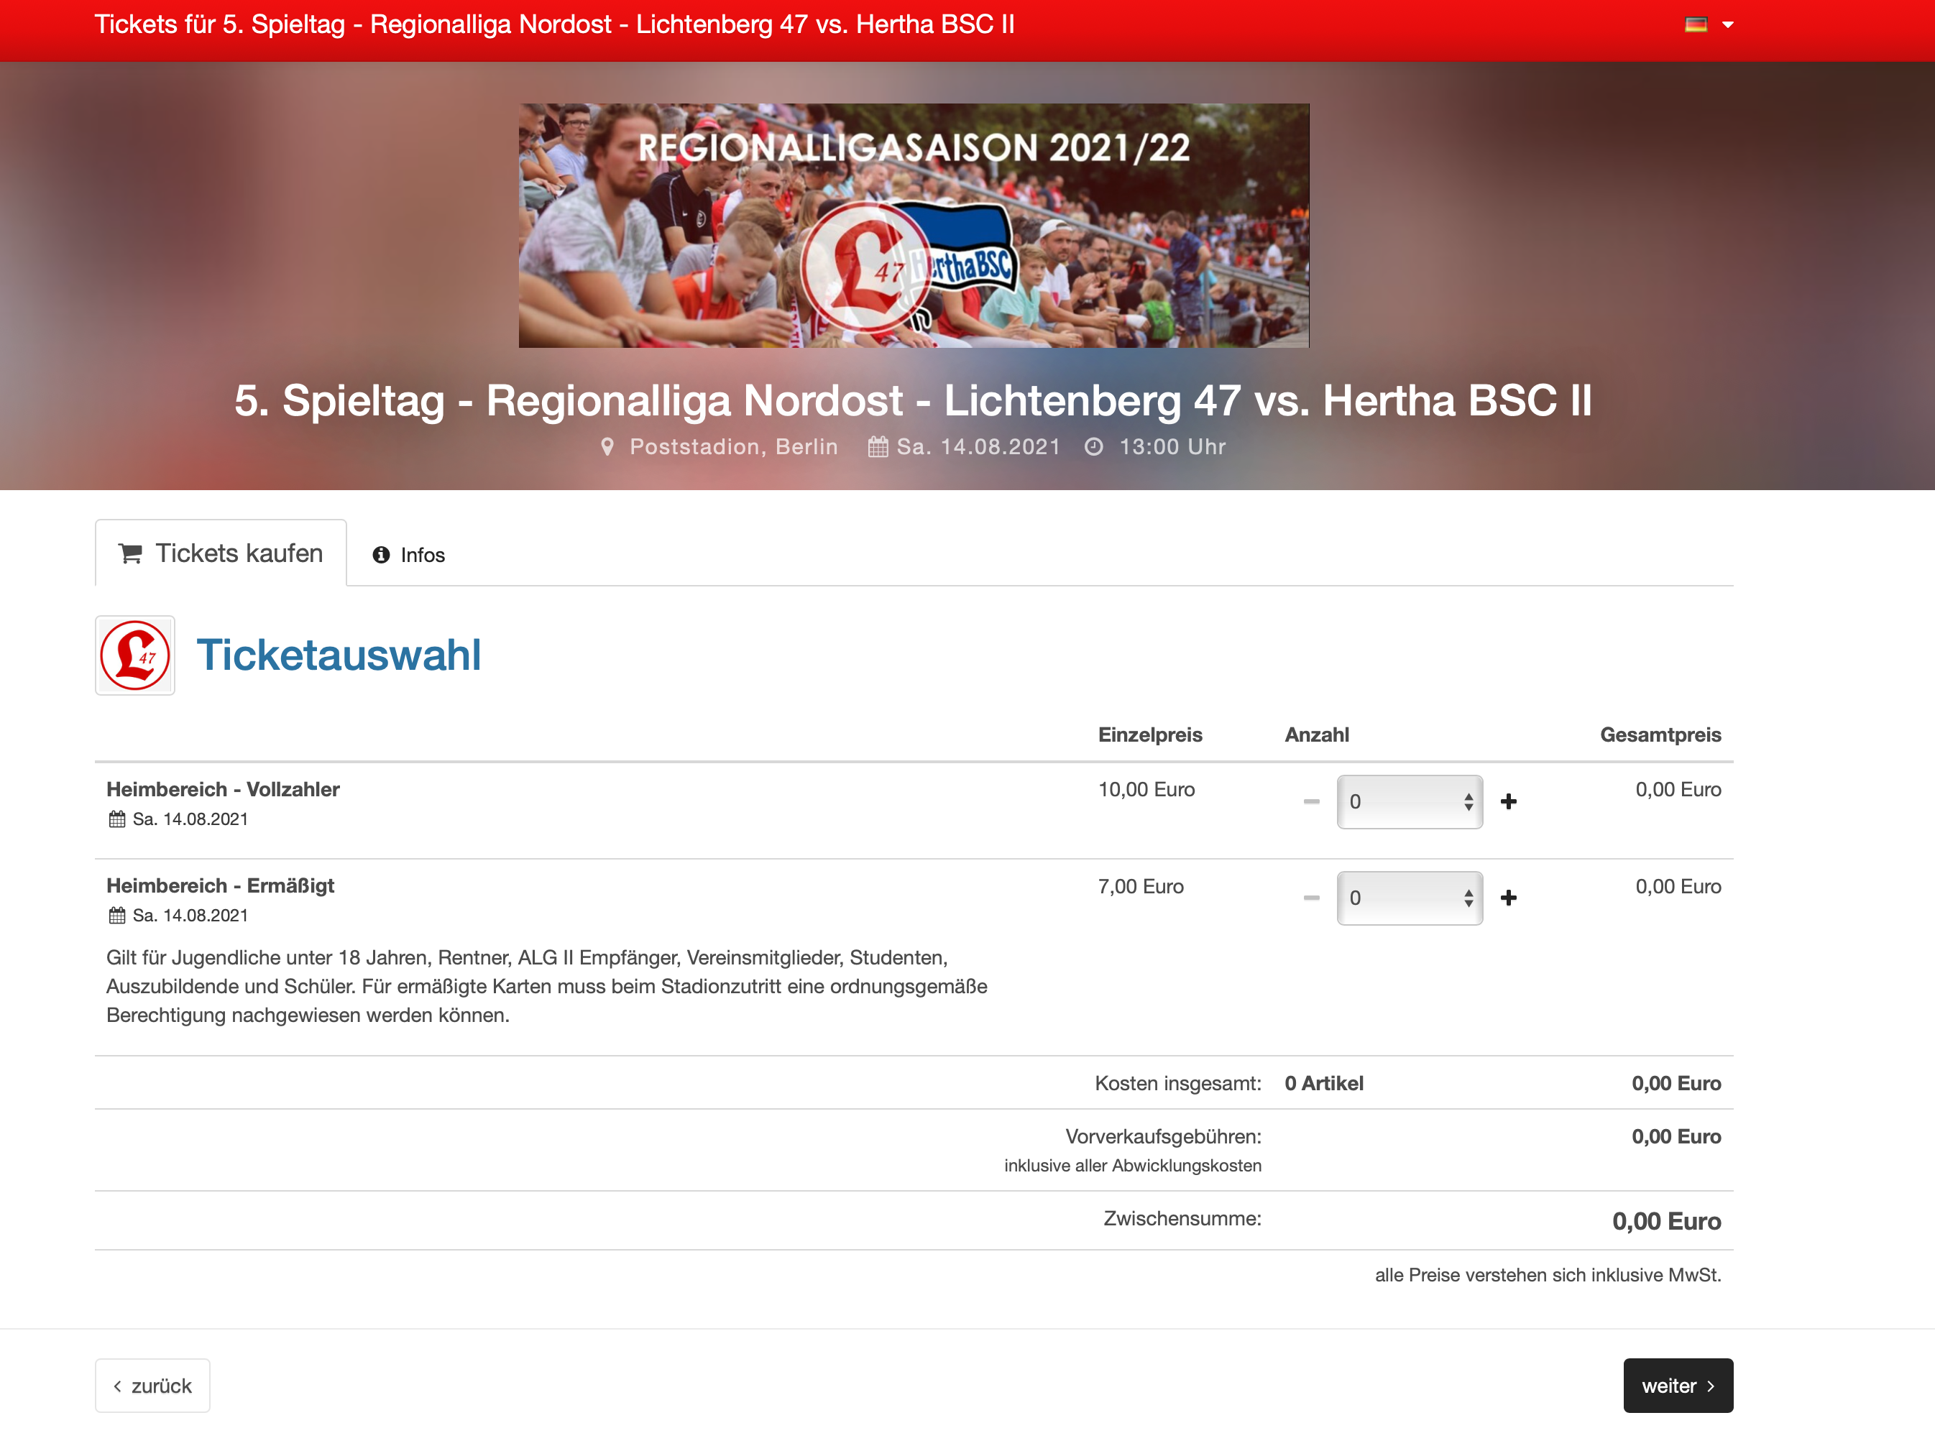This screenshot has width=1935, height=1446.
Task: Click the weiter button
Action: pyautogui.click(x=1678, y=1386)
